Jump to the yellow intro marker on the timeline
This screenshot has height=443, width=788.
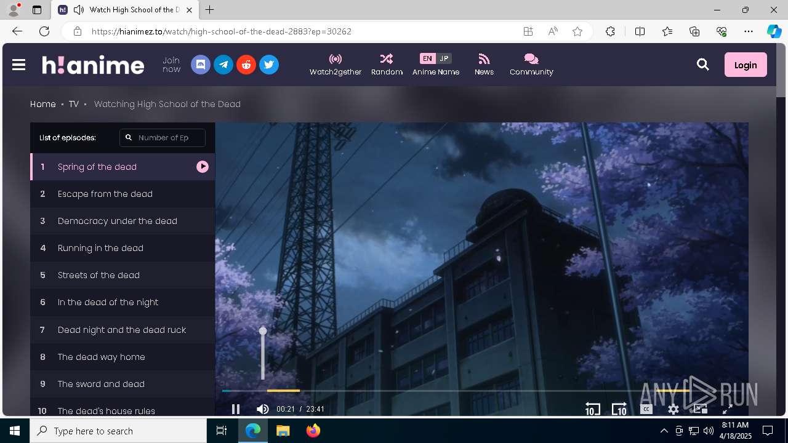coord(283,391)
